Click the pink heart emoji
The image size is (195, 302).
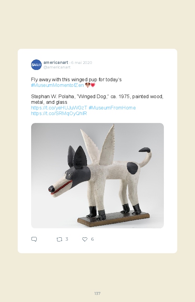coord(93,85)
